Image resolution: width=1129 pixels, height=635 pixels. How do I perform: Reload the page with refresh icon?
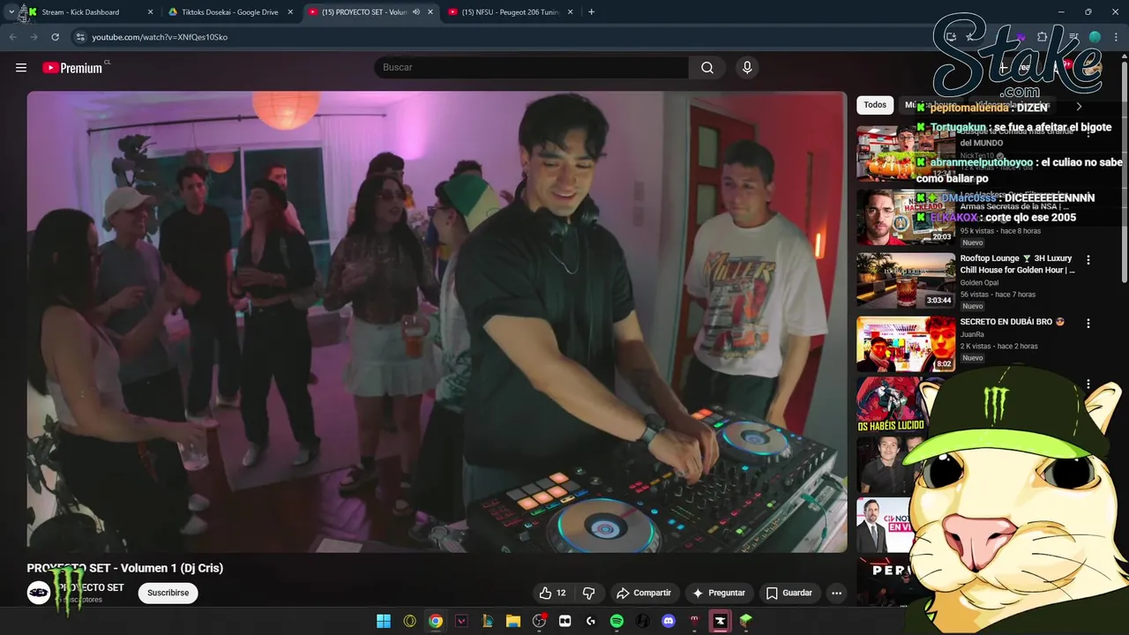[x=55, y=37]
